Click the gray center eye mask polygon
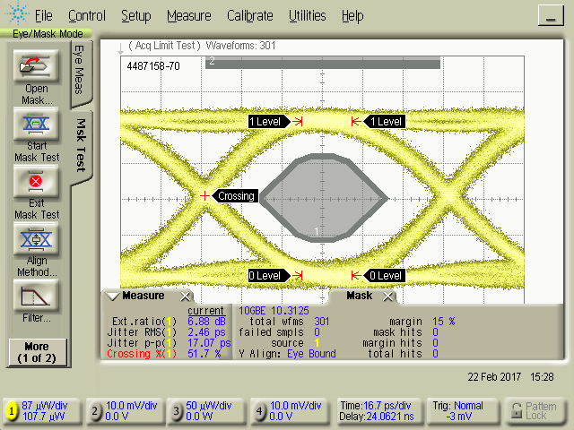Image resolution: width=574 pixels, height=430 pixels. (x=324, y=198)
